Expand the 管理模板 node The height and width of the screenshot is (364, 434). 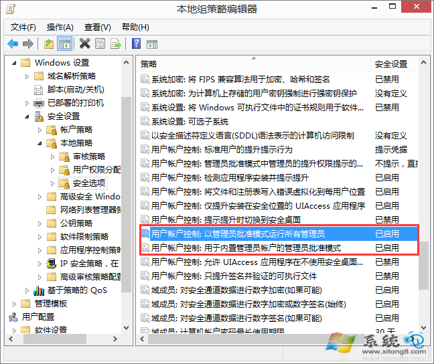click(x=14, y=304)
